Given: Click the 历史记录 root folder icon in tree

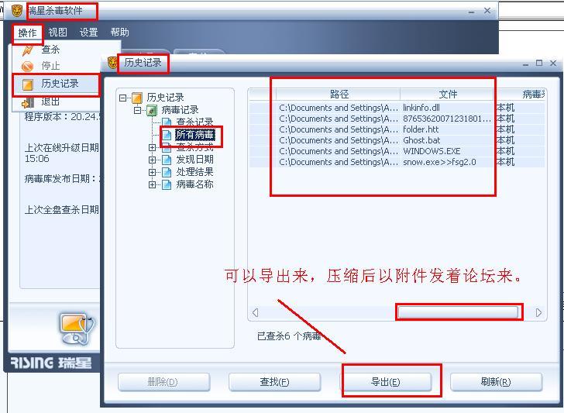Looking at the screenshot, I should (x=137, y=98).
